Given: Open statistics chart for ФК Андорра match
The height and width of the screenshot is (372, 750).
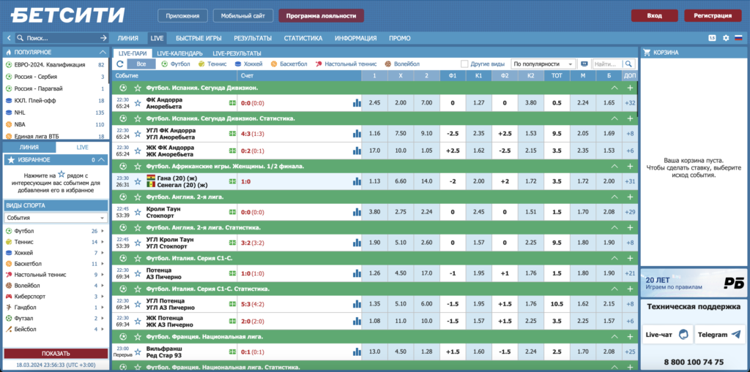Looking at the screenshot, I should coord(357,102).
